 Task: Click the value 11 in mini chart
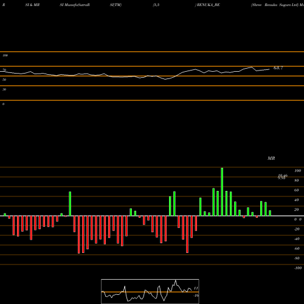point(196,288)
